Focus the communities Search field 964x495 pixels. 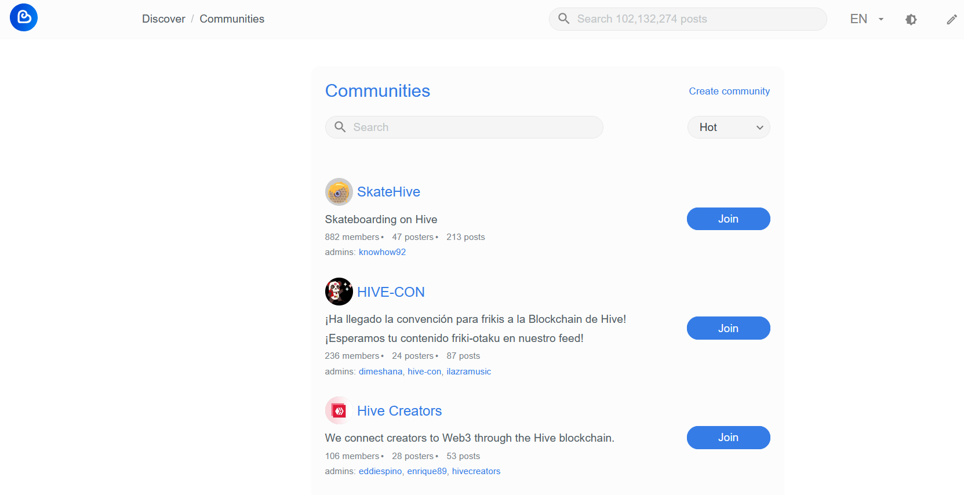pos(464,127)
